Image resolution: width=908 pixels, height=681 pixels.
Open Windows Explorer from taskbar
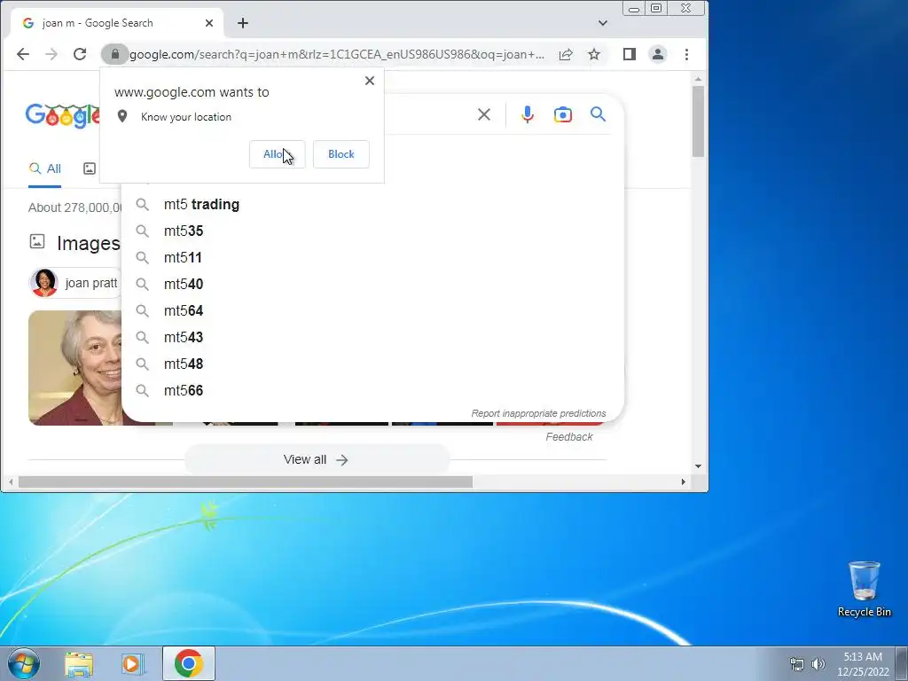click(79, 664)
